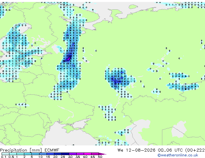The width and height of the screenshot is (205, 158).
Task: Choose the 25–30 mm dark navy swatch
Action: pyautogui.click(x=65, y=154)
